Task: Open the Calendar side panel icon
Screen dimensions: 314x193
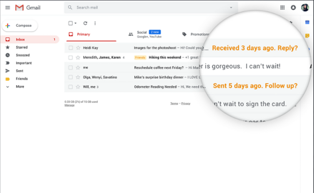Action: [x=307, y=22]
